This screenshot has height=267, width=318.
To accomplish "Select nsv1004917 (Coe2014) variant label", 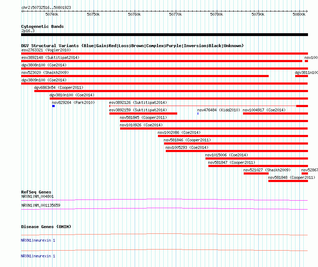I will (264, 110).
